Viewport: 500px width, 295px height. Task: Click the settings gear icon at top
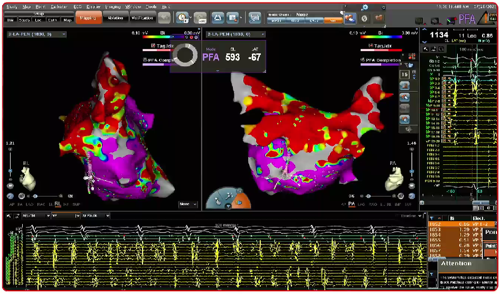click(365, 7)
